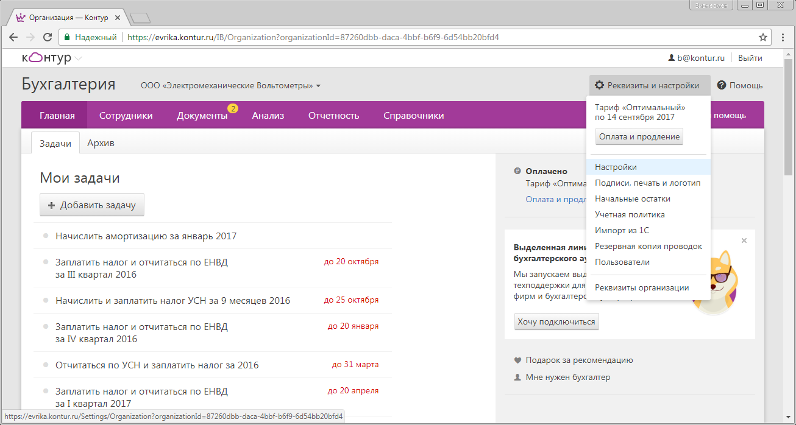Image resolution: width=796 pixels, height=425 pixels.
Task: Open the ЕНВД task for I квартал 2017
Action: 141,397
